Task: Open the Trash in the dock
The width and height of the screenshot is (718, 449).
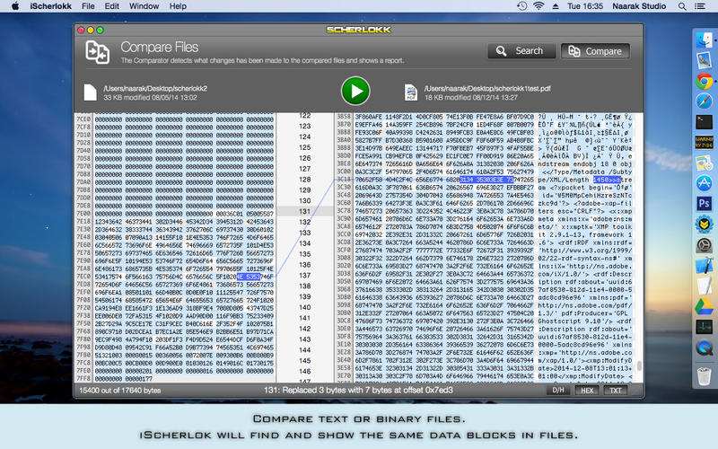Action: pos(704,376)
